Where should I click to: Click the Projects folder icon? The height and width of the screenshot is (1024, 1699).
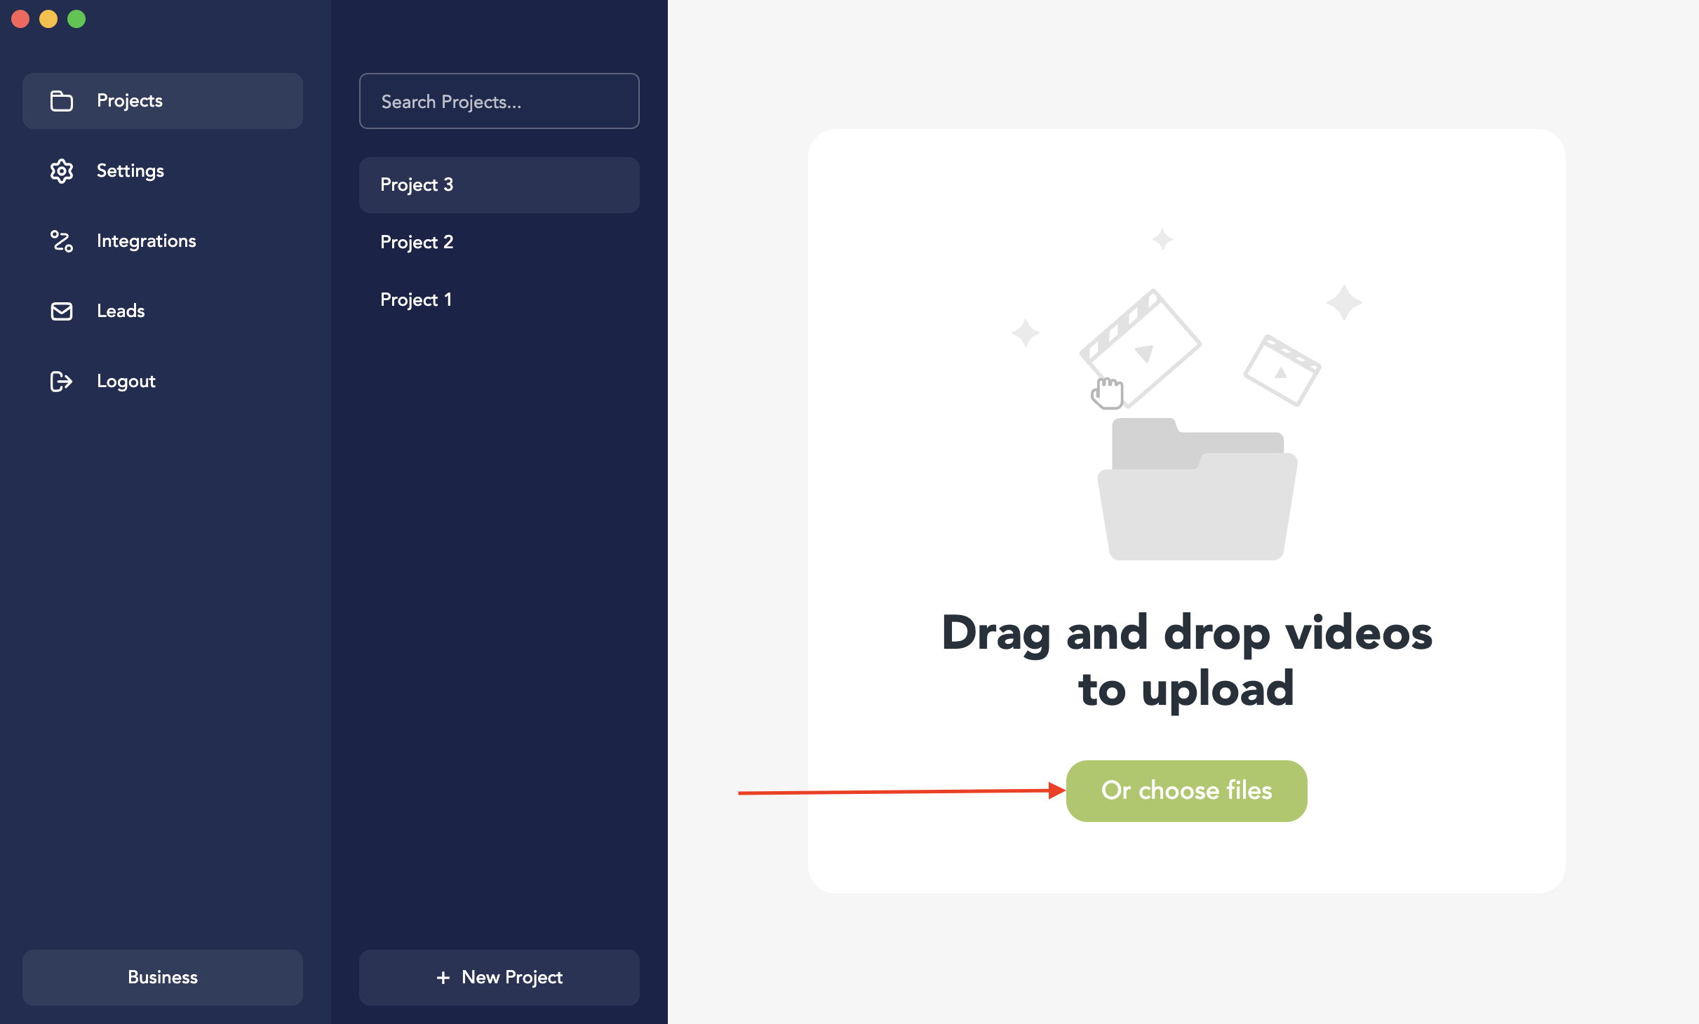tap(62, 101)
